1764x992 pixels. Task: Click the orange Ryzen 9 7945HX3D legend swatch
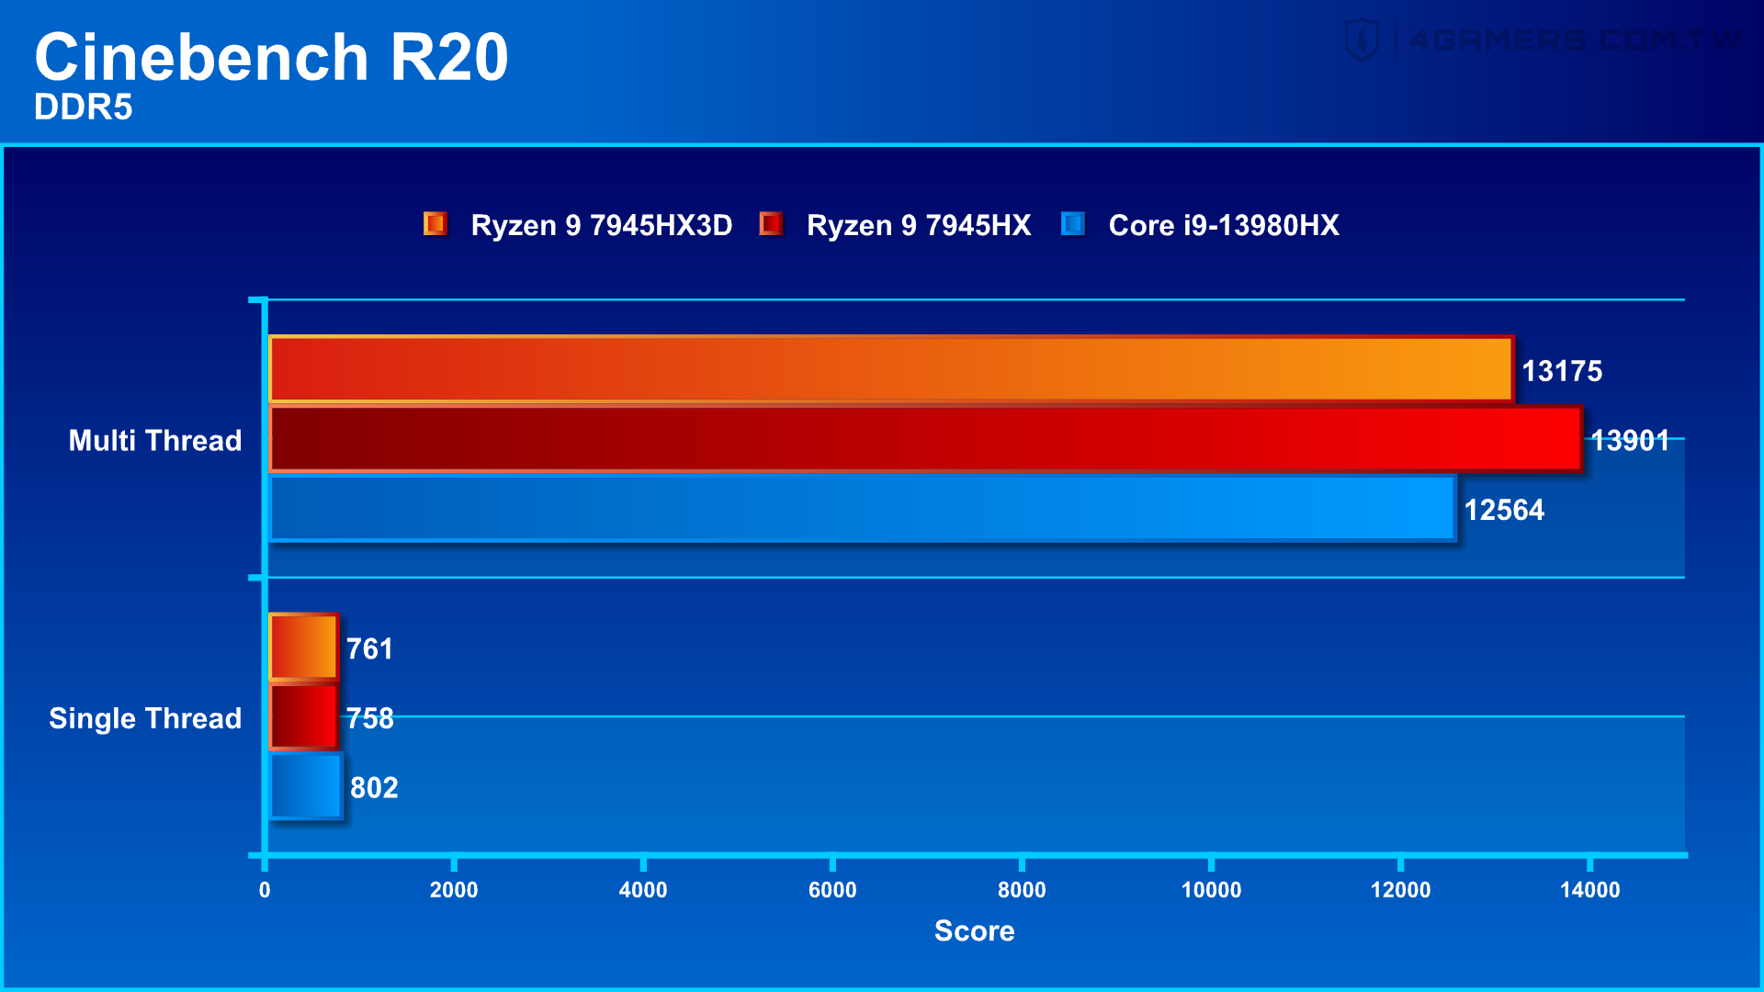pos(435,224)
